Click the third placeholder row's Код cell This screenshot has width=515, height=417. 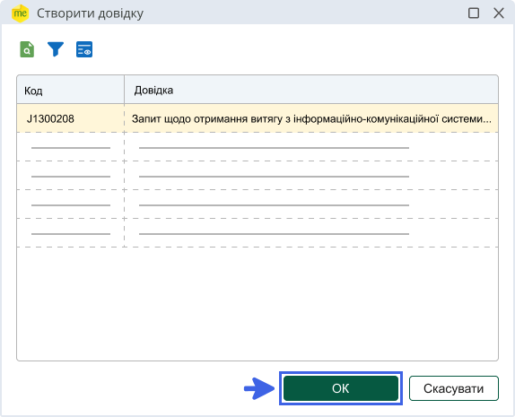pos(71,204)
